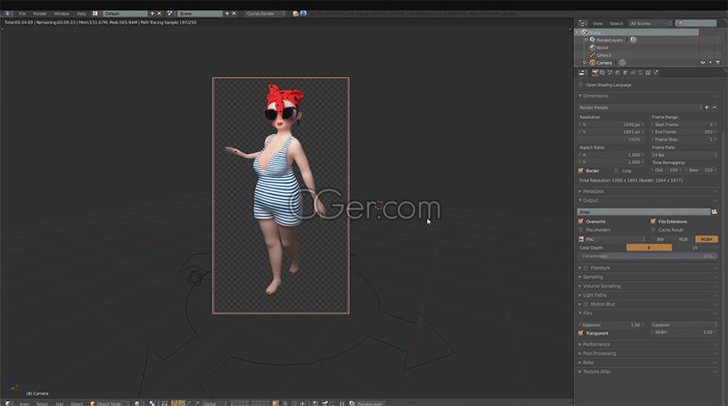Expand the Sampling panel
This screenshot has height=406, width=728.
tap(592, 277)
